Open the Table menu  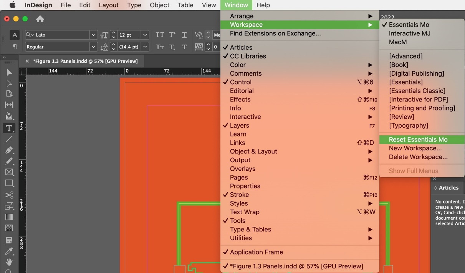(x=185, y=5)
